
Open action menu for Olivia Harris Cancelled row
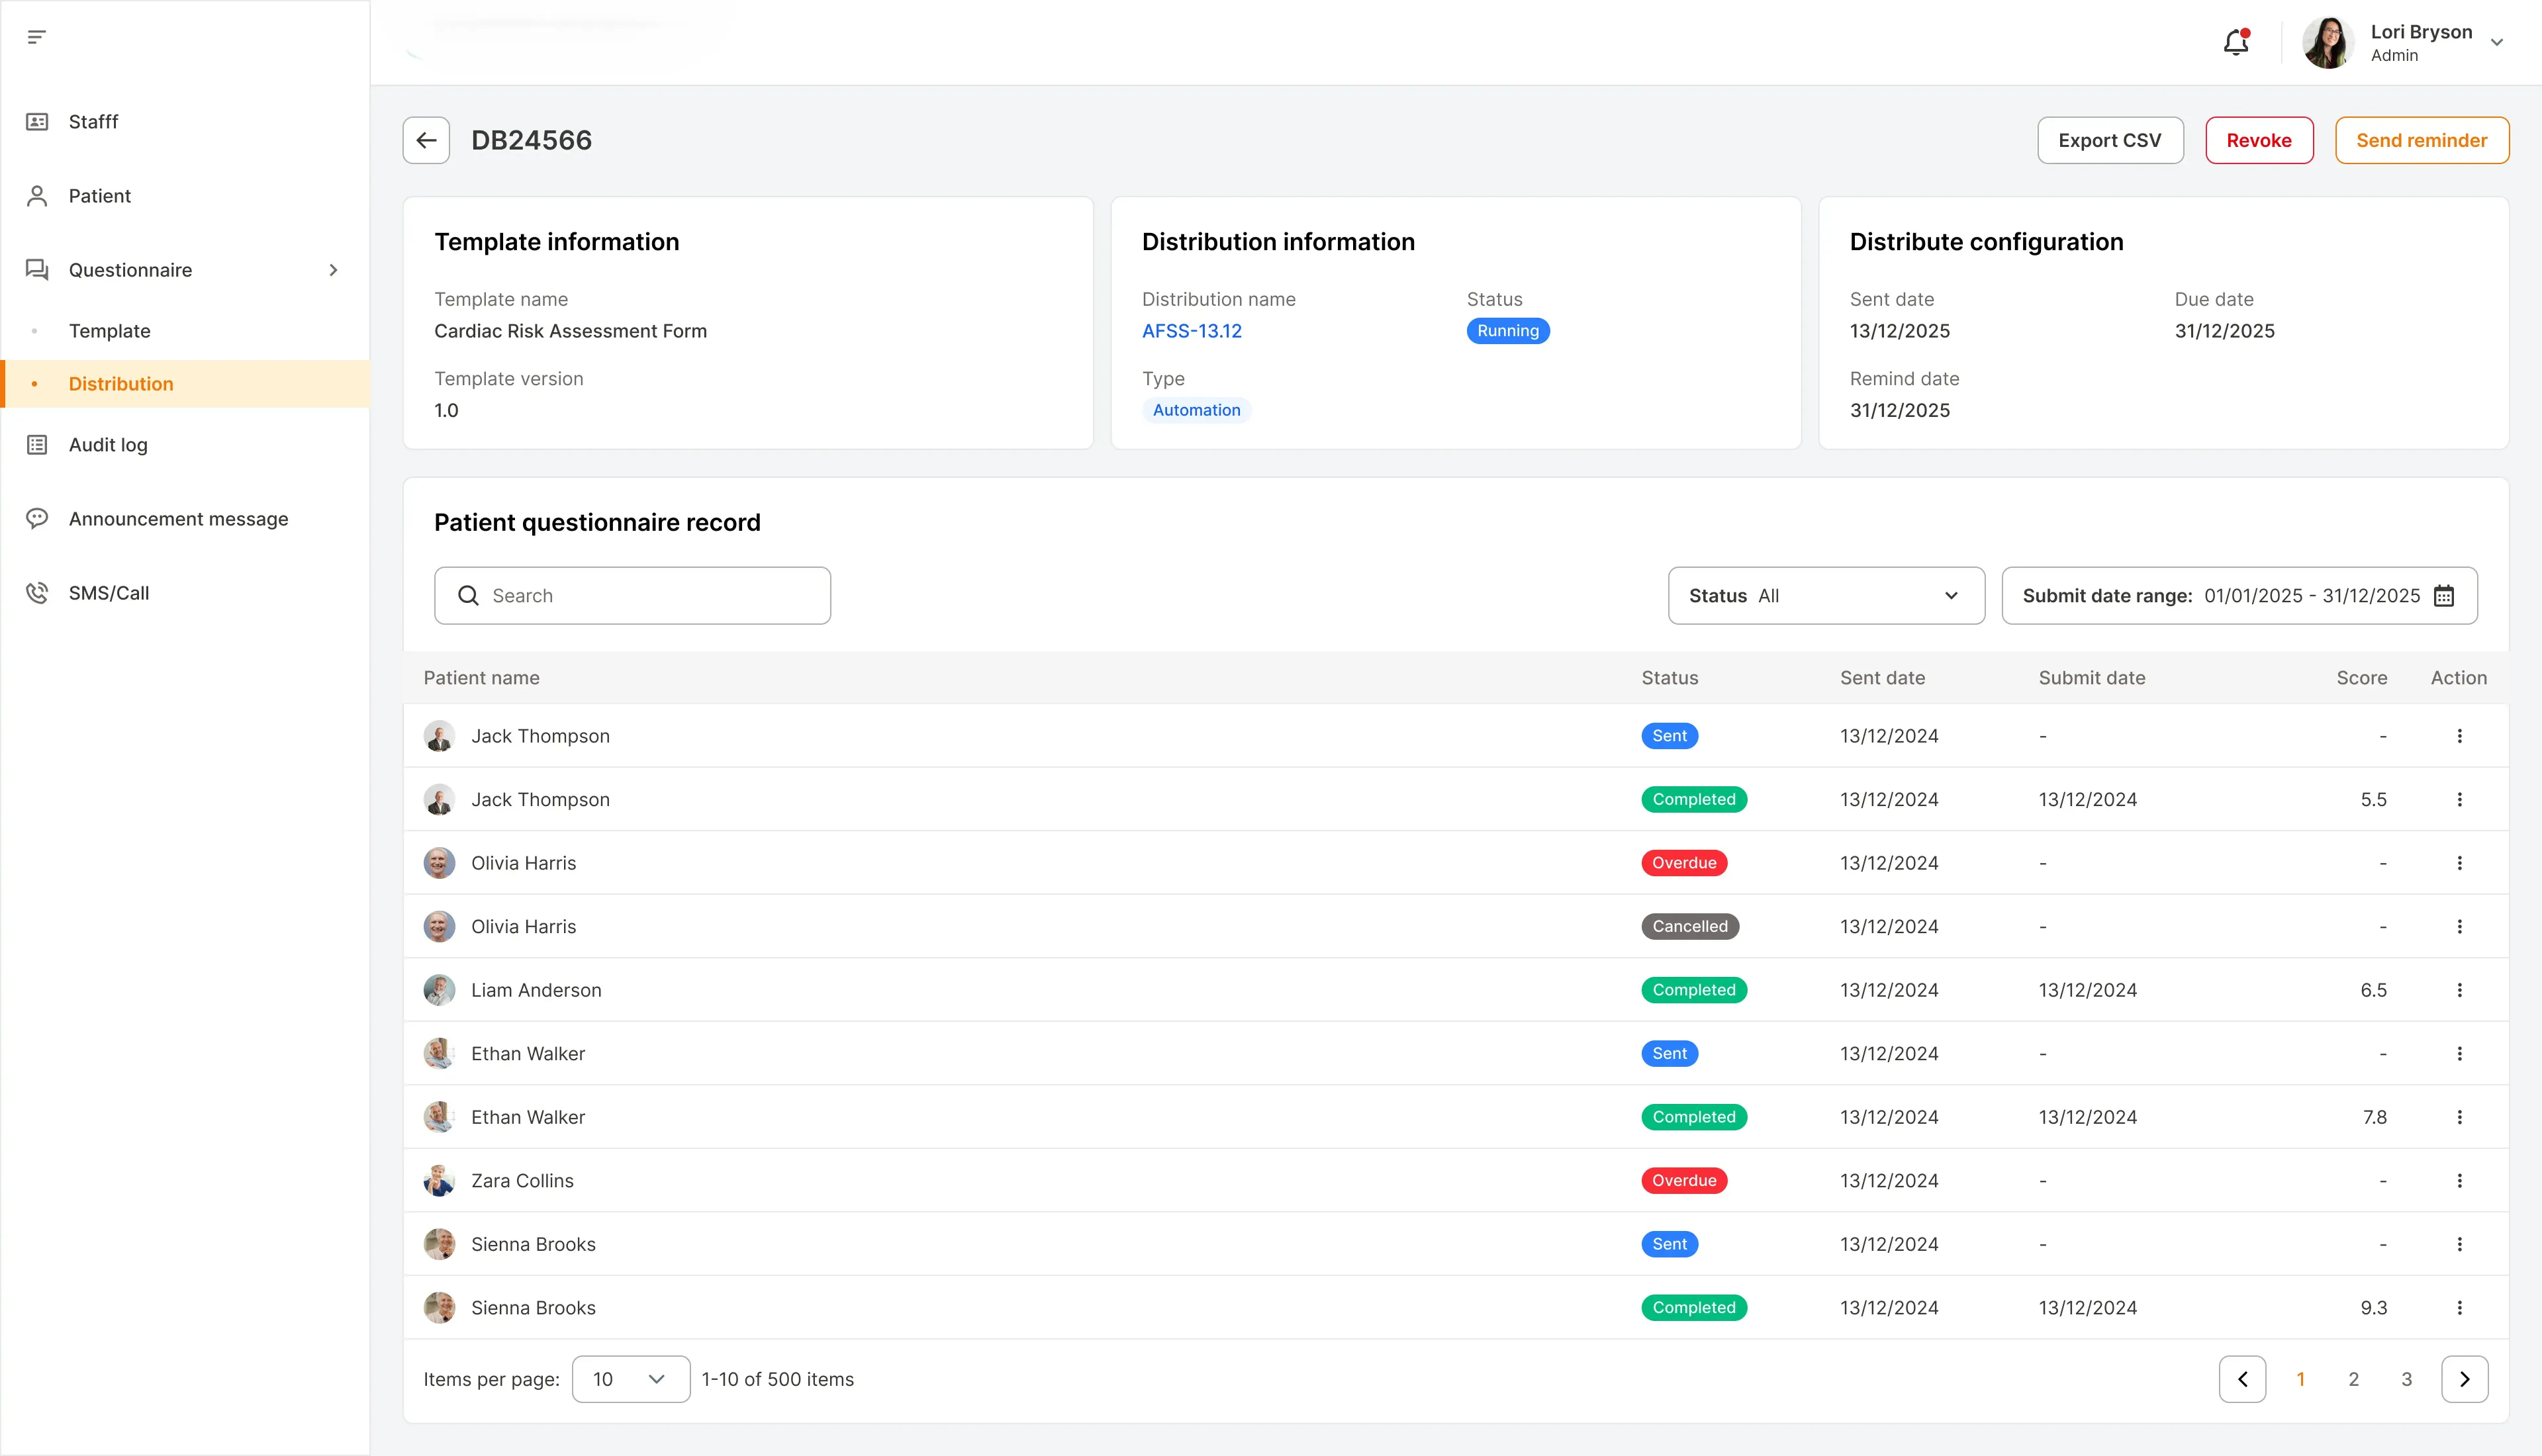[x=2459, y=927]
